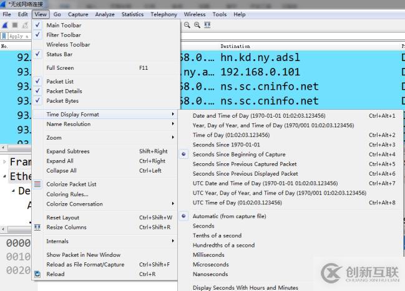Select UTC Time of Day format
The height and width of the screenshot is (291, 405).
(x=290, y=203)
